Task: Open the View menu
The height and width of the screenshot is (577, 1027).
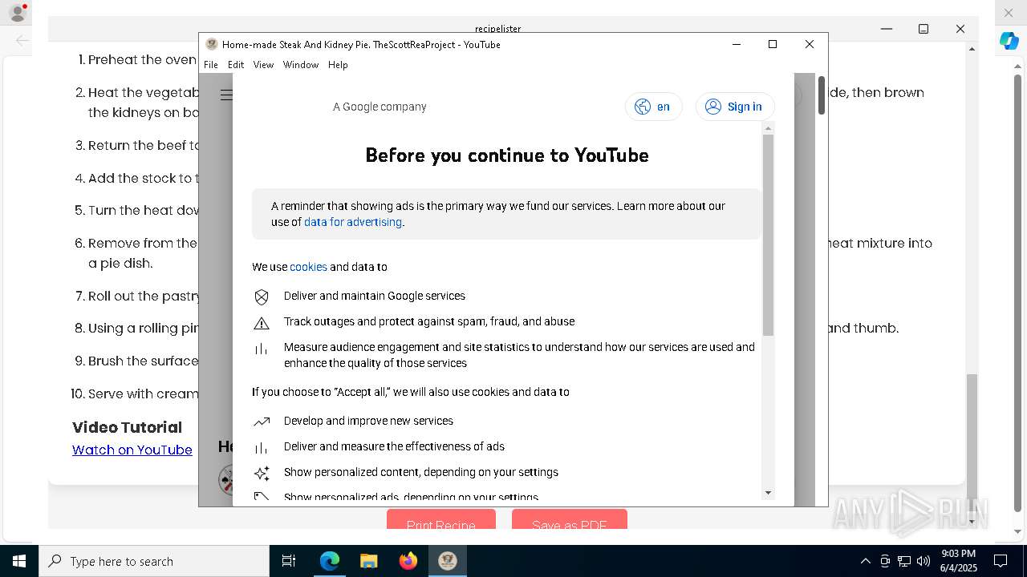Action: pyautogui.click(x=263, y=65)
